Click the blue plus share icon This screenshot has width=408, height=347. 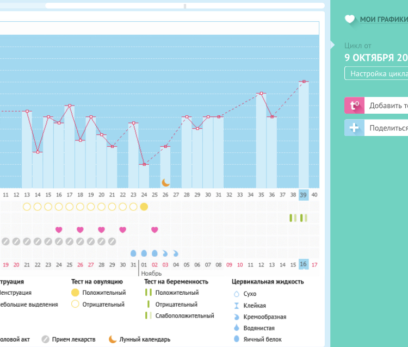[x=354, y=128]
